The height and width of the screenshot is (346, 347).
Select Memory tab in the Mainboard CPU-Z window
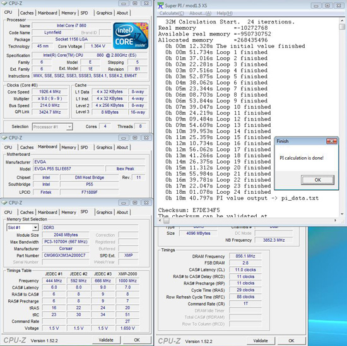pyautogui.click(x=69, y=147)
